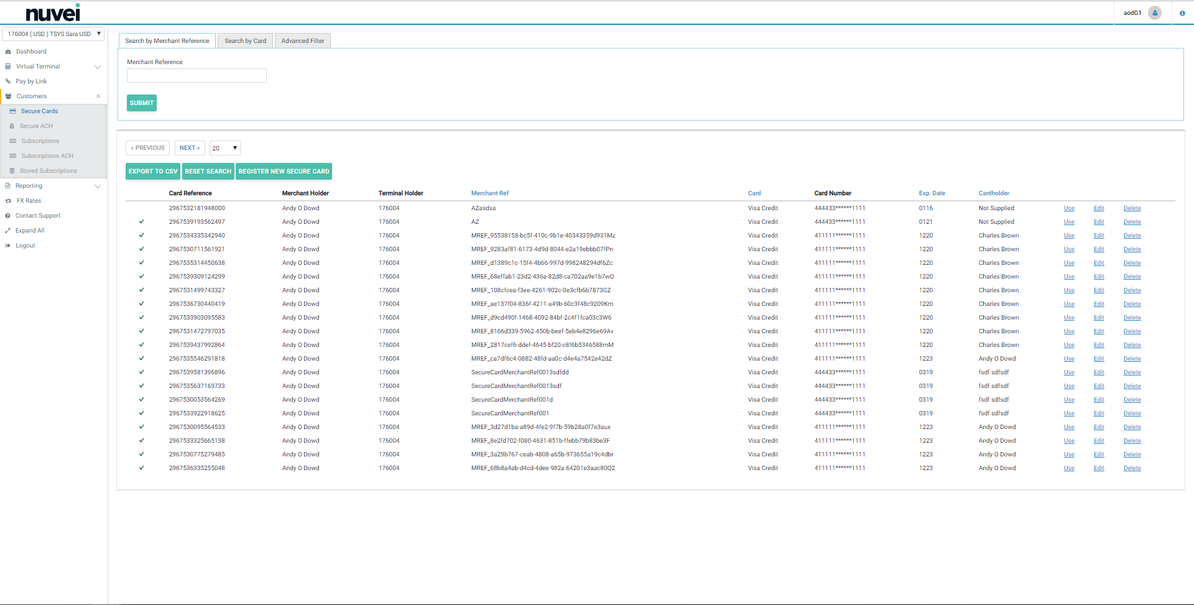Delete the card with reference AZasdsa
The width and height of the screenshot is (1194, 605).
[x=1132, y=208]
